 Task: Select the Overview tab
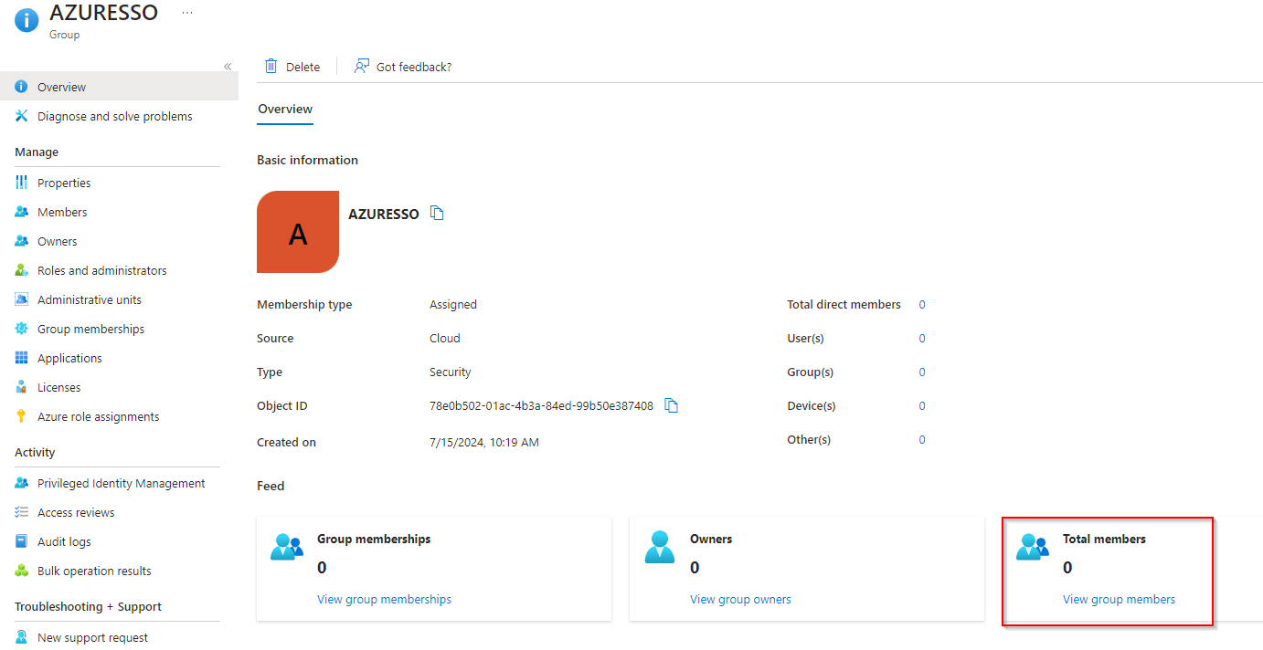pyautogui.click(x=285, y=109)
